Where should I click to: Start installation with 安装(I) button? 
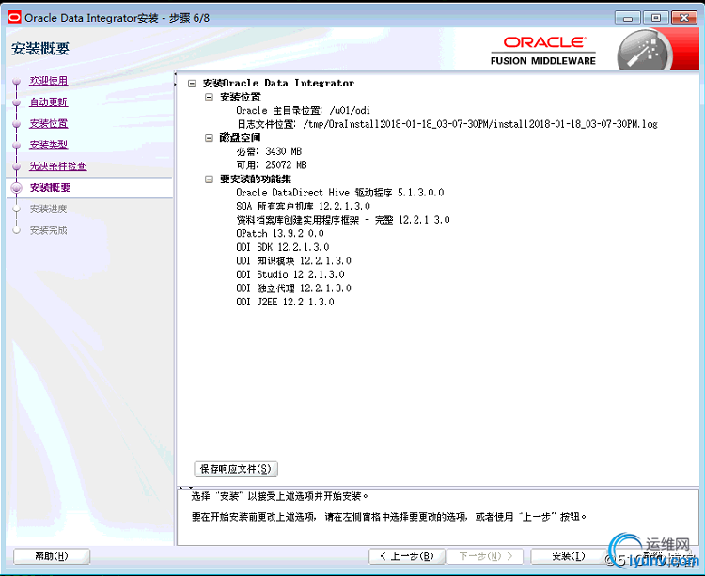(569, 556)
